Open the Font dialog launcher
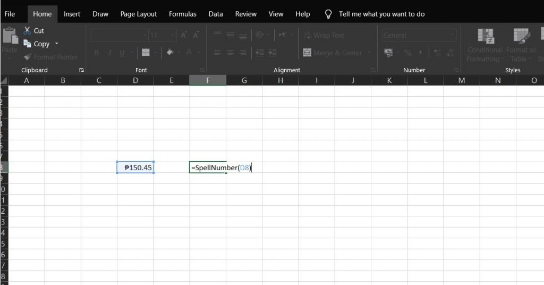 tap(202, 70)
